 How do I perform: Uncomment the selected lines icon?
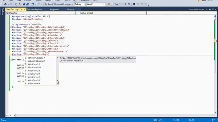pos(129,4)
